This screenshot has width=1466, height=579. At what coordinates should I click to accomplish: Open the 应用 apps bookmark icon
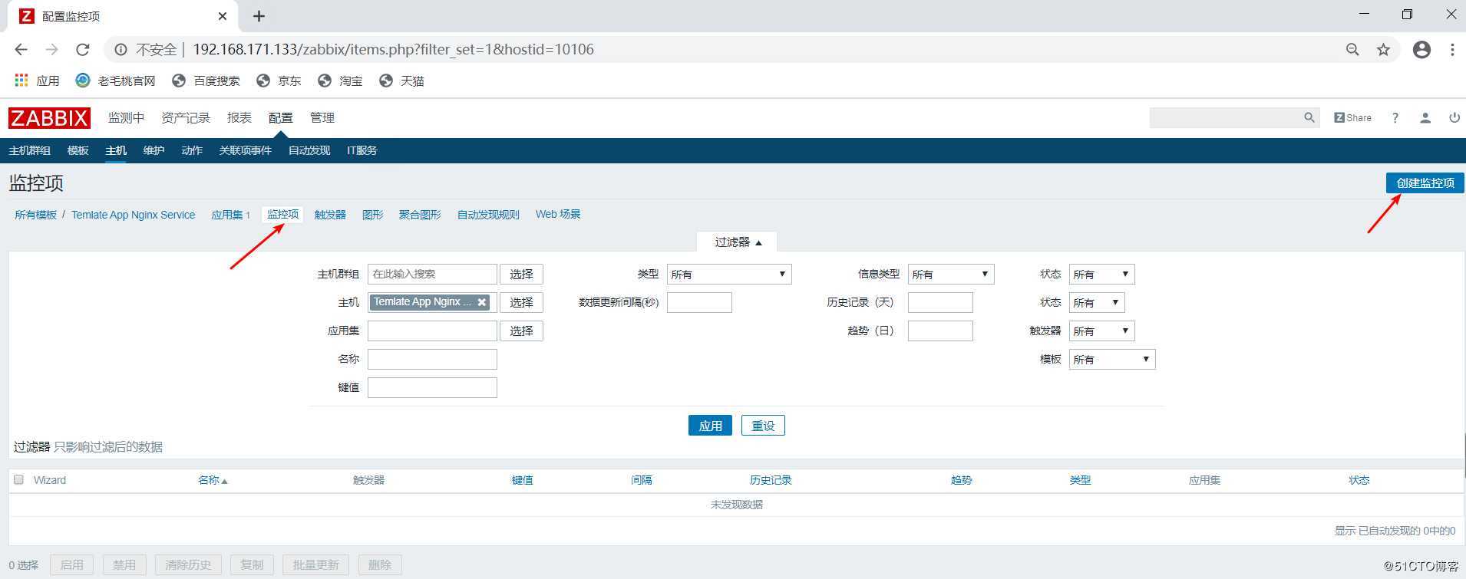coord(21,81)
